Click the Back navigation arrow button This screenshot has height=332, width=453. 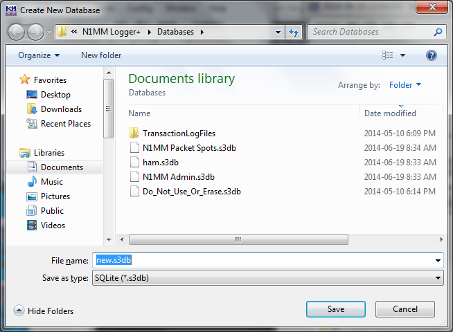(x=16, y=32)
